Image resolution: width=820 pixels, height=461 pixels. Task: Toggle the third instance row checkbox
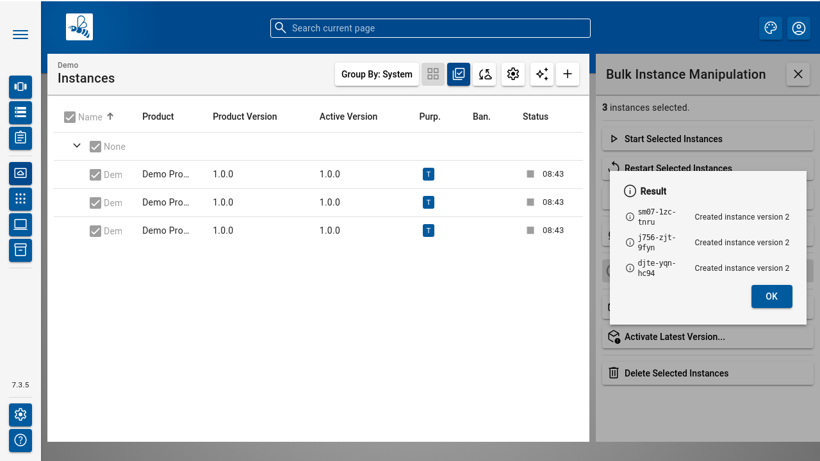[x=95, y=231]
